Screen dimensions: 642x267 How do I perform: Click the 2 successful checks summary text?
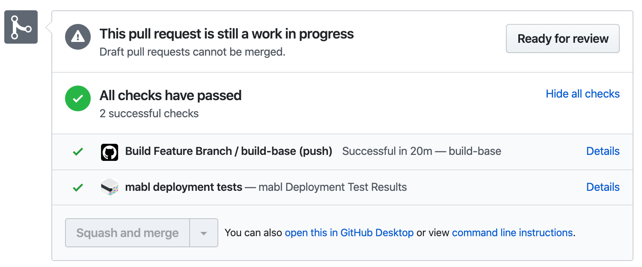point(149,113)
